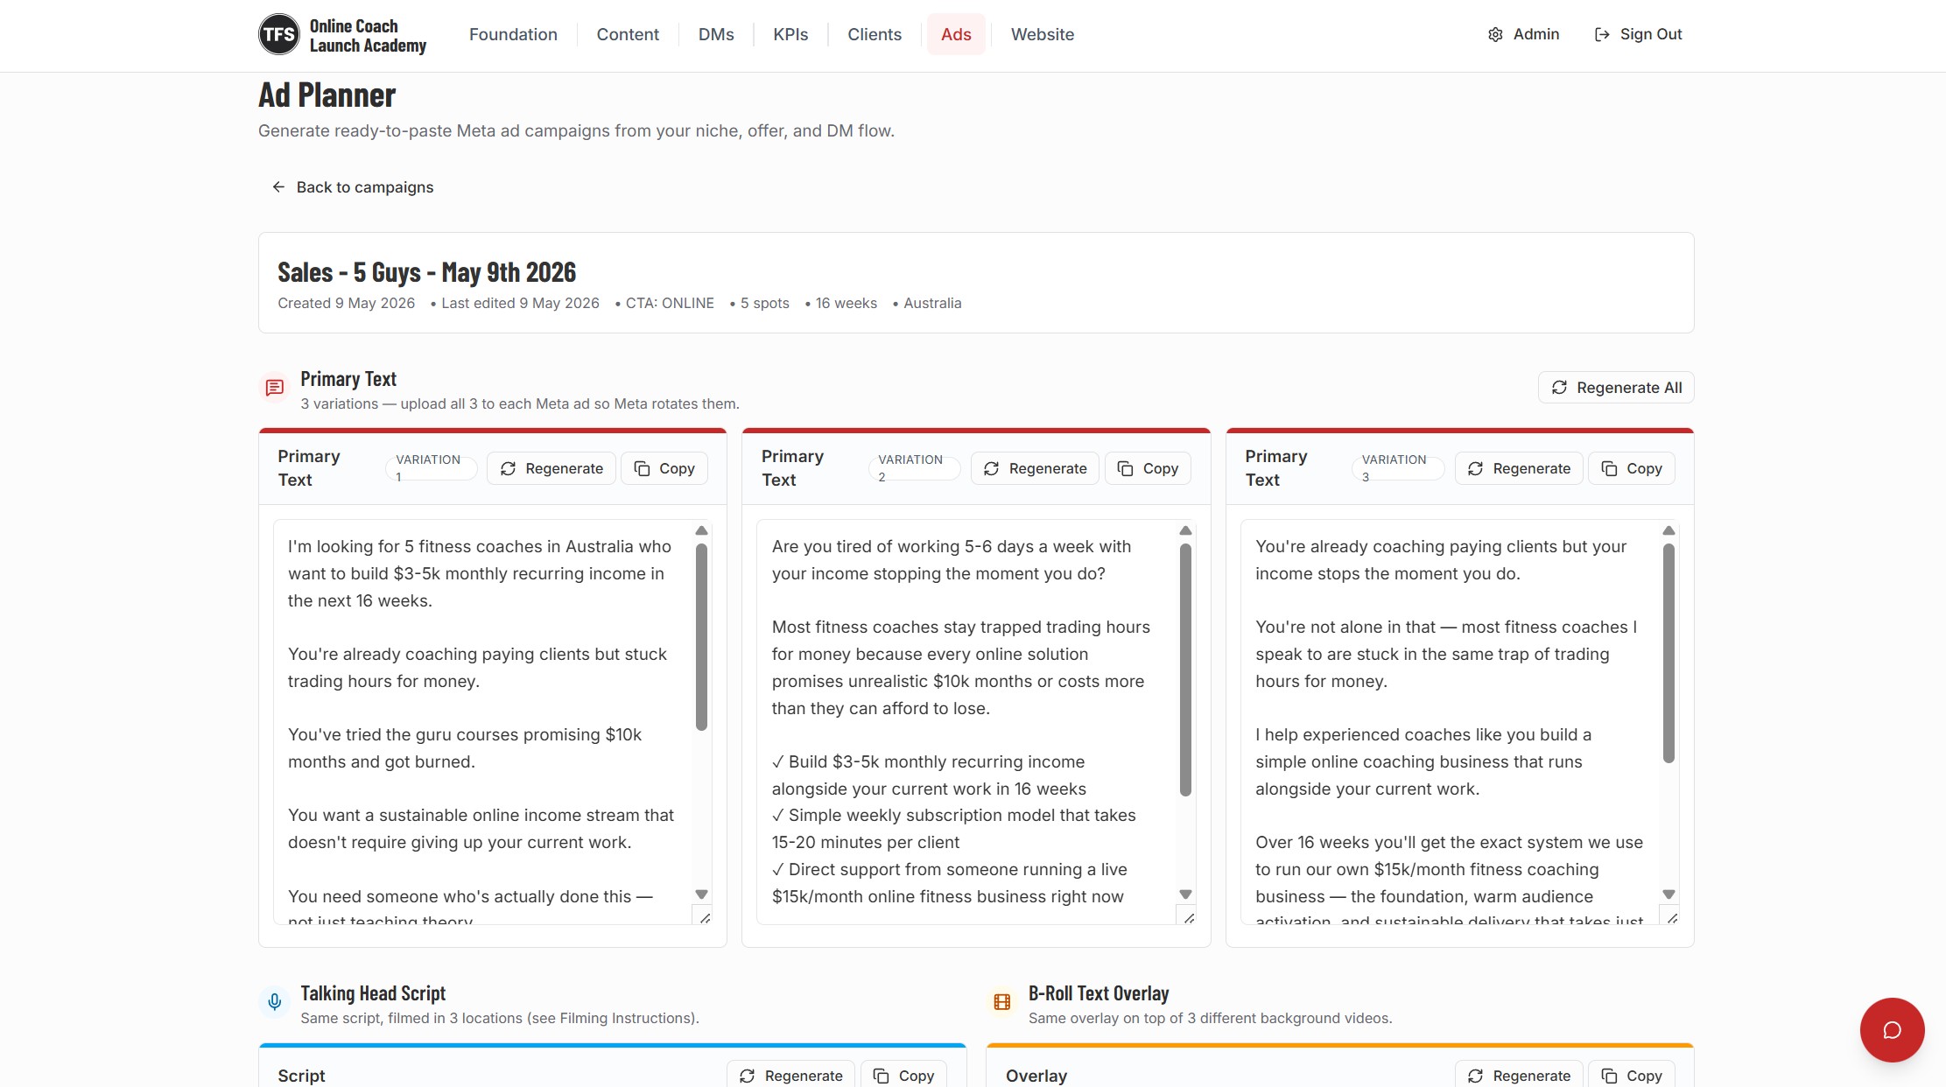Click resize handle of Variation 2 text area
This screenshot has width=1946, height=1087.
tap(1188, 917)
